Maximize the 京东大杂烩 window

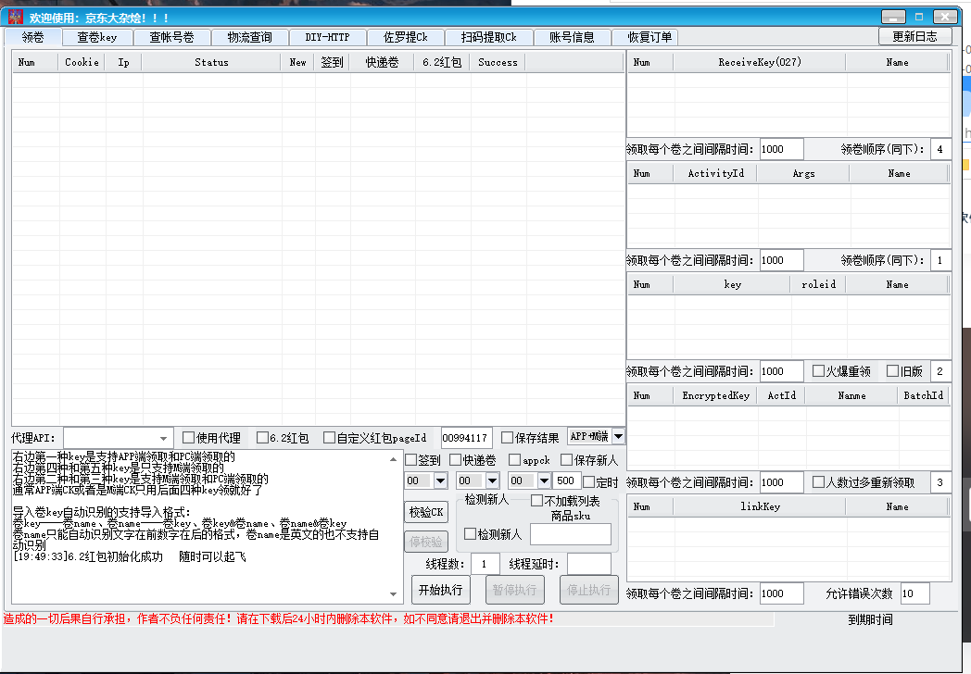point(919,16)
